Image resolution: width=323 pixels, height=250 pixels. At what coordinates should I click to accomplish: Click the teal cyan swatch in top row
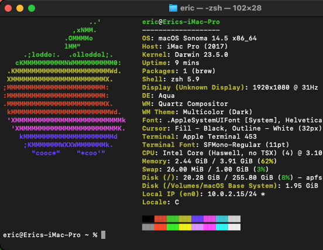(x=222, y=219)
